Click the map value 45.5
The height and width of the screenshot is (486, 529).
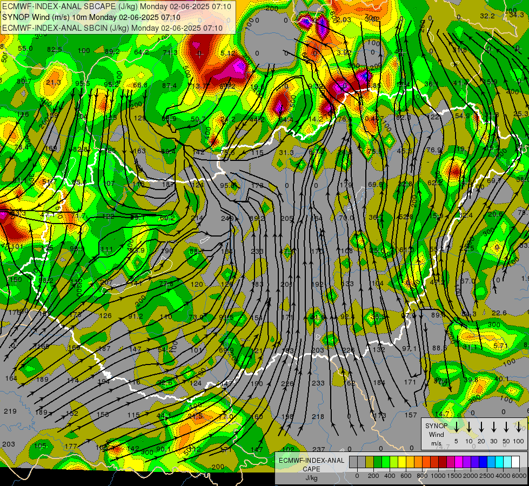point(405,151)
